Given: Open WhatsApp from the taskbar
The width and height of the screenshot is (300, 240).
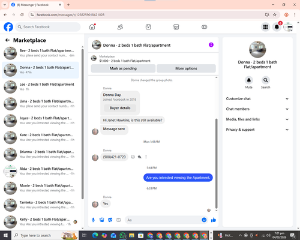Looking at the screenshot, I should coord(122,235).
